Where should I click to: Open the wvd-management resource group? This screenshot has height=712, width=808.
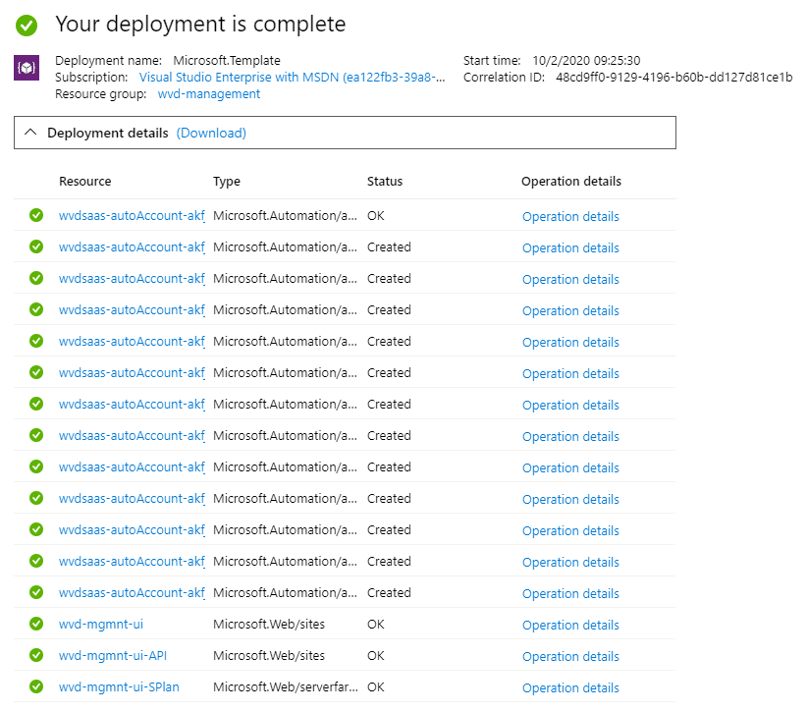[209, 94]
